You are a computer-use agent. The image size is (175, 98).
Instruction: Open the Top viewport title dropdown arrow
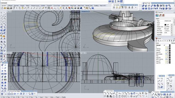[11, 11]
